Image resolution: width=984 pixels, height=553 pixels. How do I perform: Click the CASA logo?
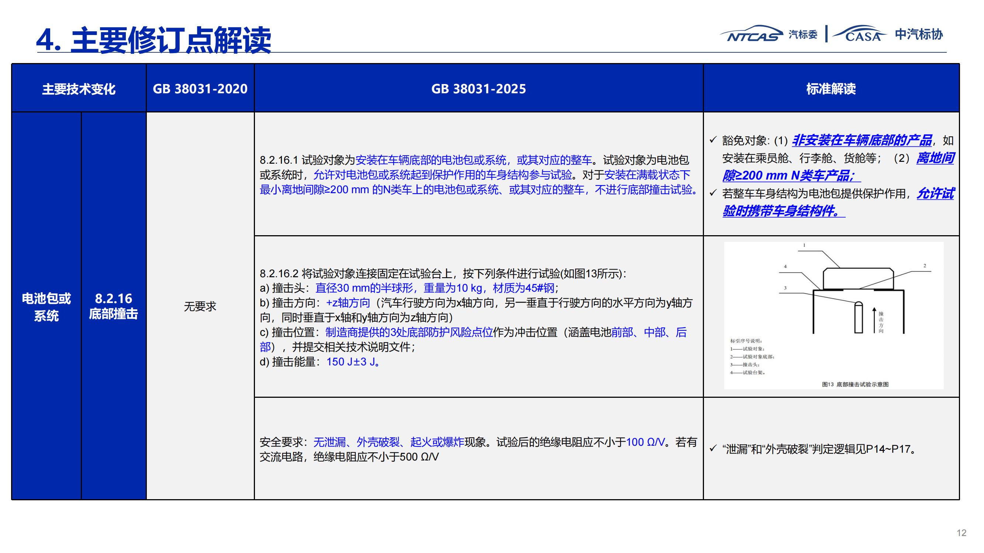(859, 34)
